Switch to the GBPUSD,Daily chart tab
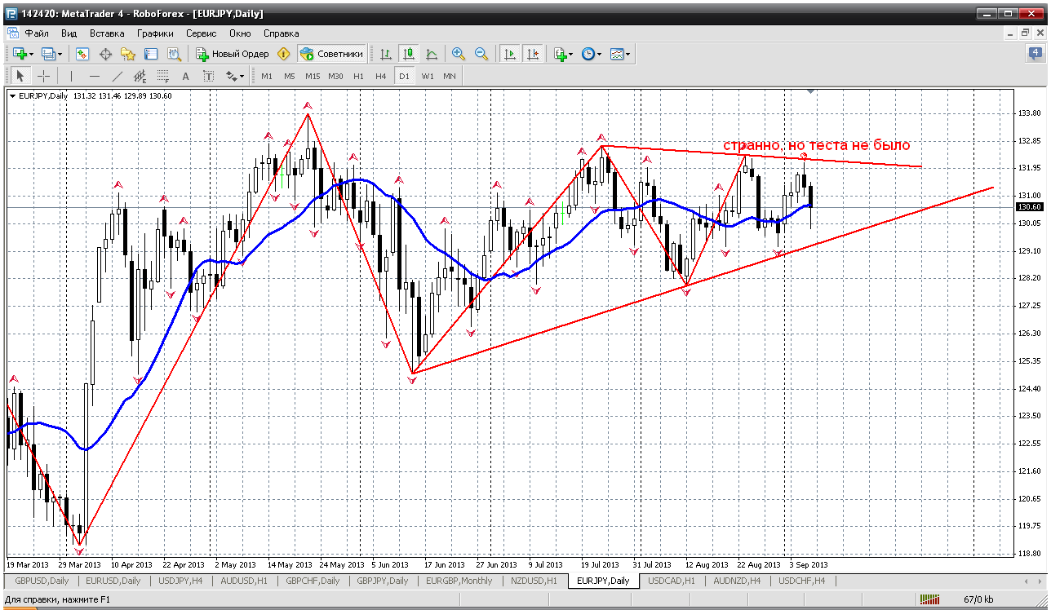Screen dimensions: 1051x610 pos(42,581)
